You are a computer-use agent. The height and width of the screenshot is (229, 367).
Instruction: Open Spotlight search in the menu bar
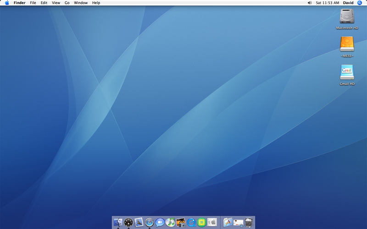pyautogui.click(x=360, y=3)
